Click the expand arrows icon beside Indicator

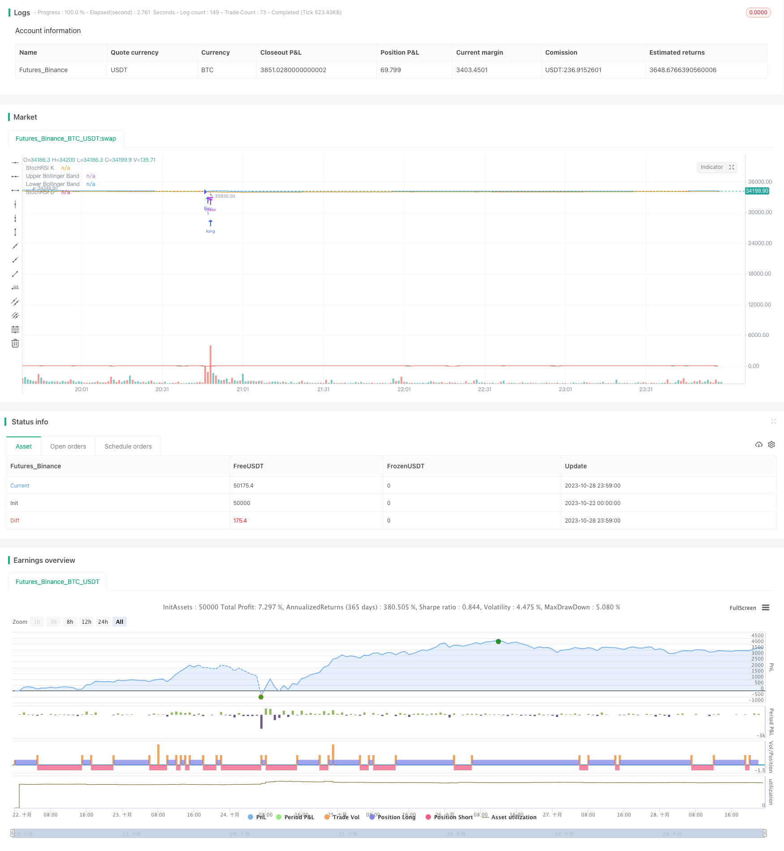(x=732, y=167)
